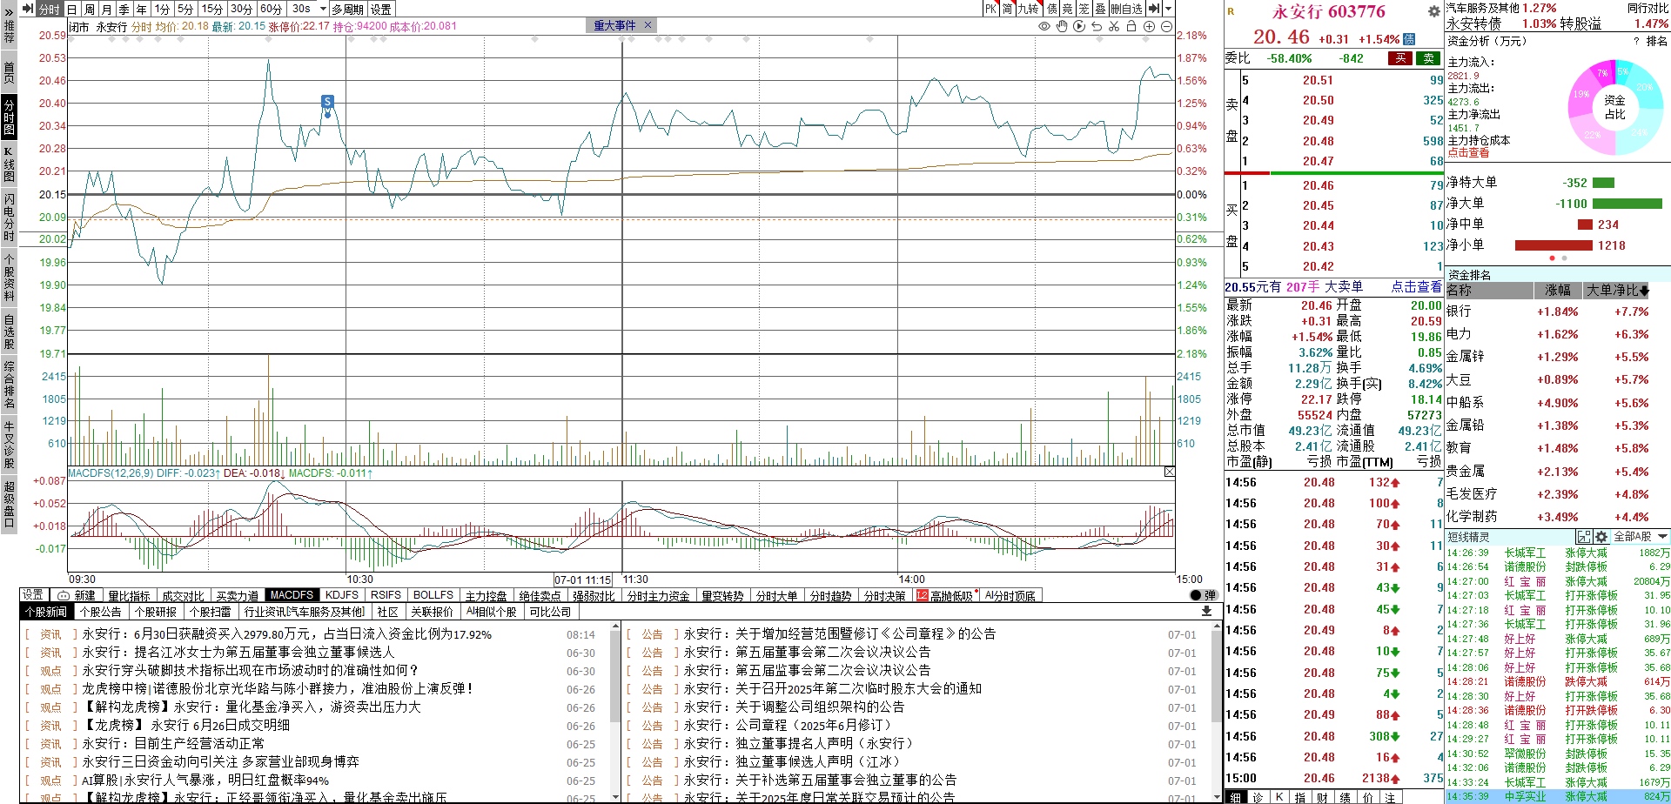Select the scissors cut icon
The width and height of the screenshot is (1671, 804).
coord(1114,26)
